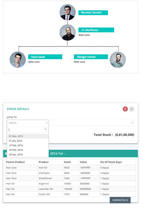Select Apna bazar profile picture
The height and width of the screenshot is (213, 141).
point(18,60)
